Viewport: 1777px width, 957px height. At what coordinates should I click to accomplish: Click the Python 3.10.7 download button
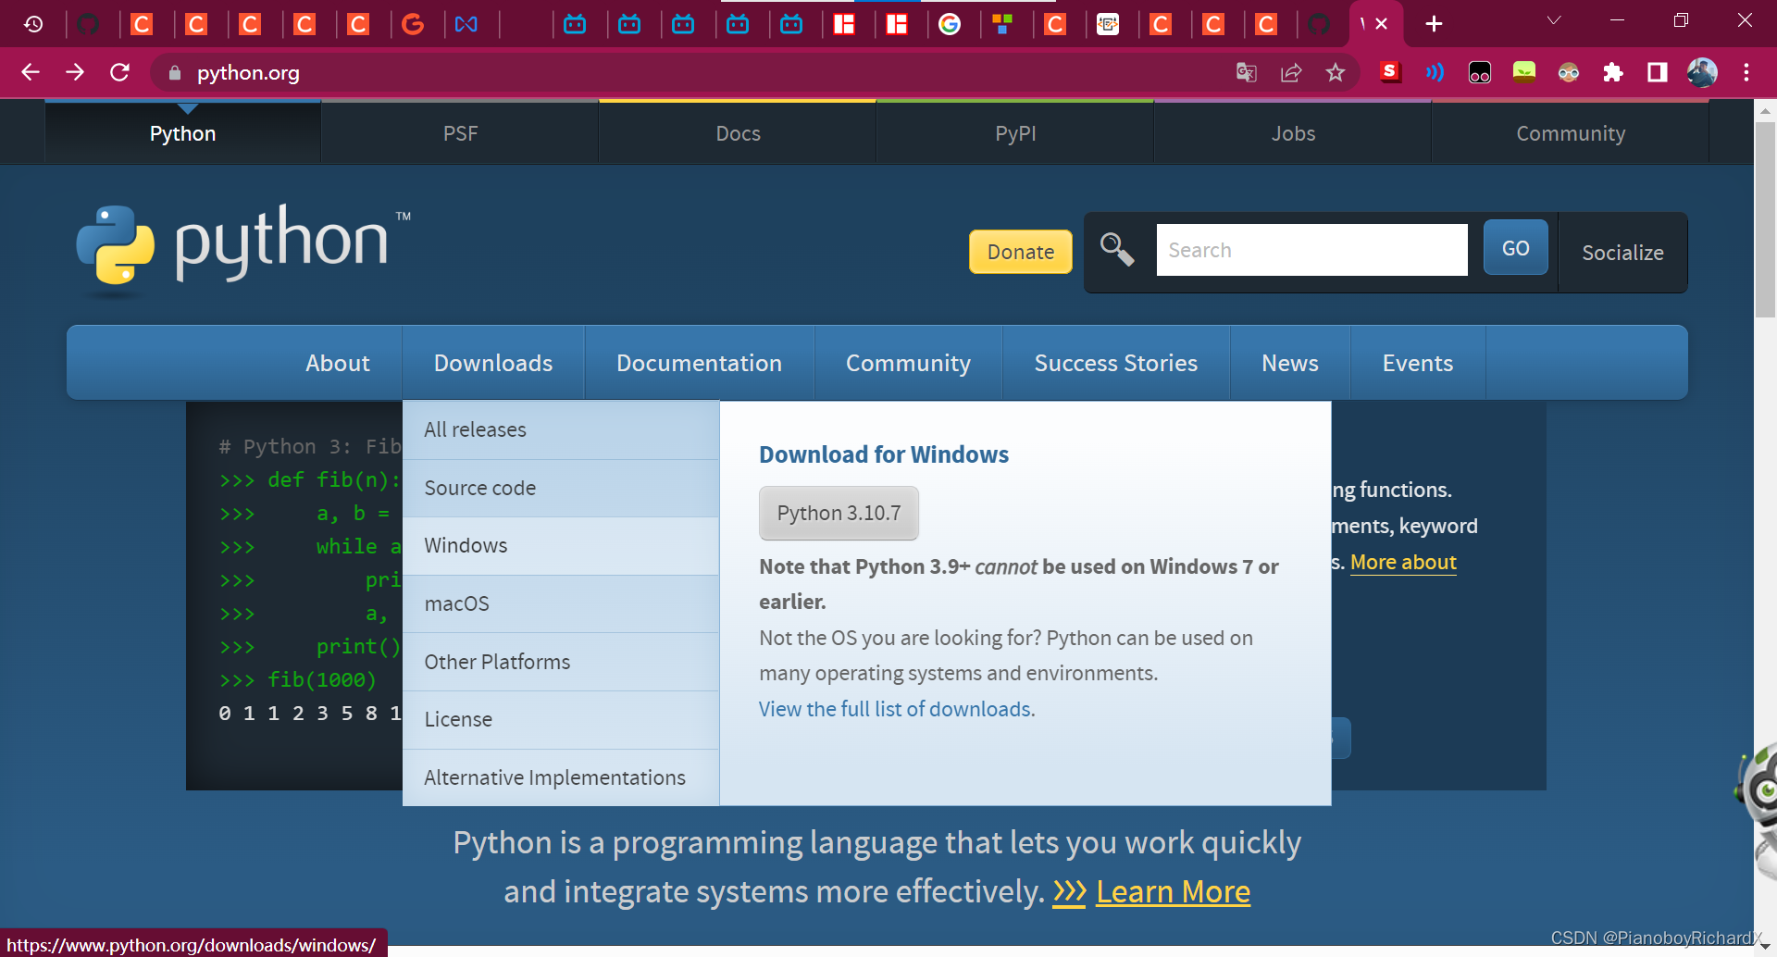click(x=839, y=513)
